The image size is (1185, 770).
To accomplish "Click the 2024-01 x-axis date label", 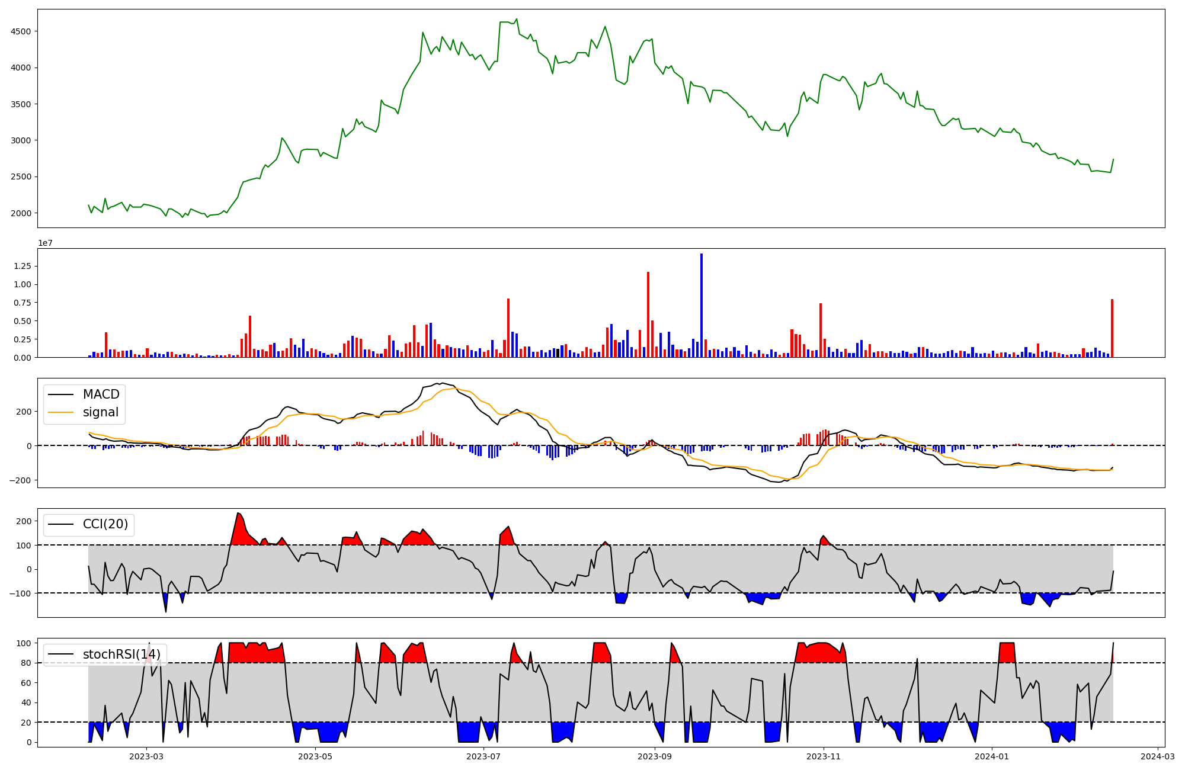I will point(992,756).
